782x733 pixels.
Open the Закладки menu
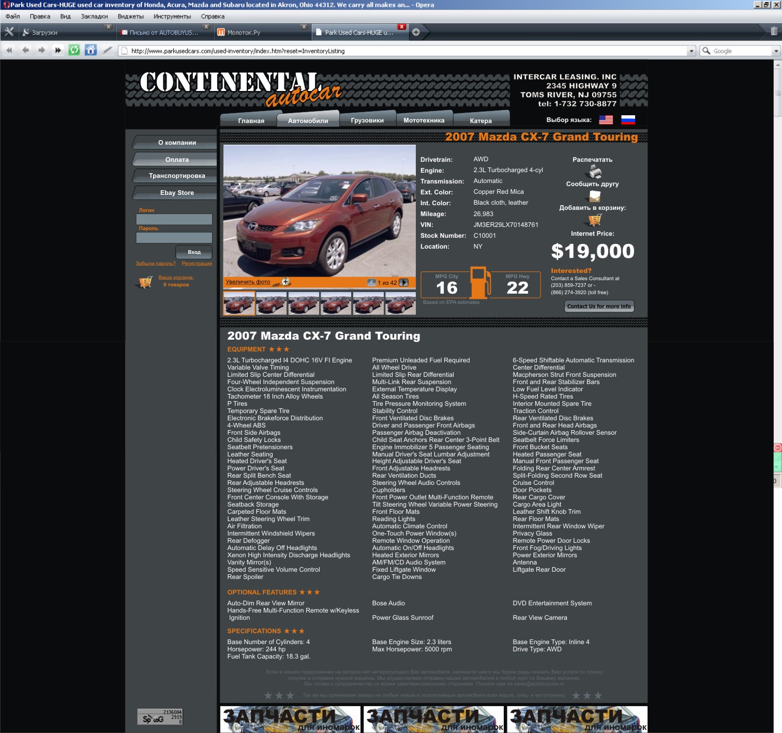[94, 17]
